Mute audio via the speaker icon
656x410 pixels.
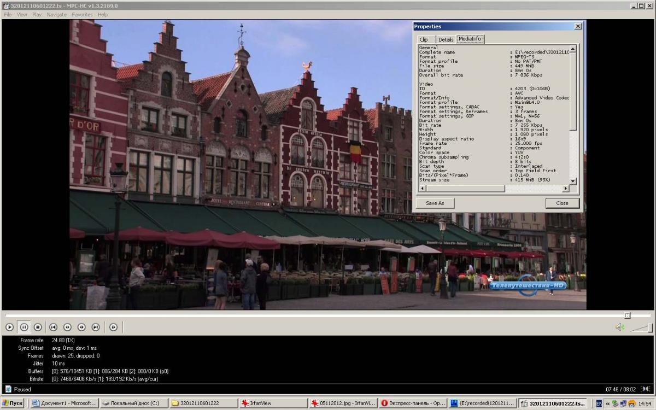619,327
